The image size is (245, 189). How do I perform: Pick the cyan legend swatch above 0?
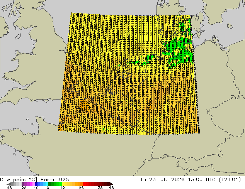click(47, 184)
